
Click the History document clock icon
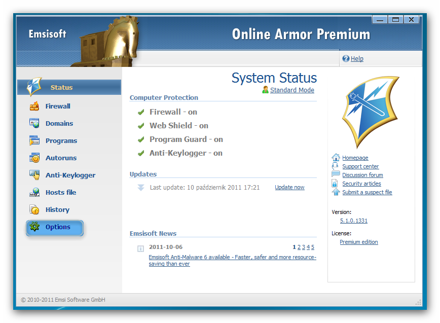[x=34, y=209]
